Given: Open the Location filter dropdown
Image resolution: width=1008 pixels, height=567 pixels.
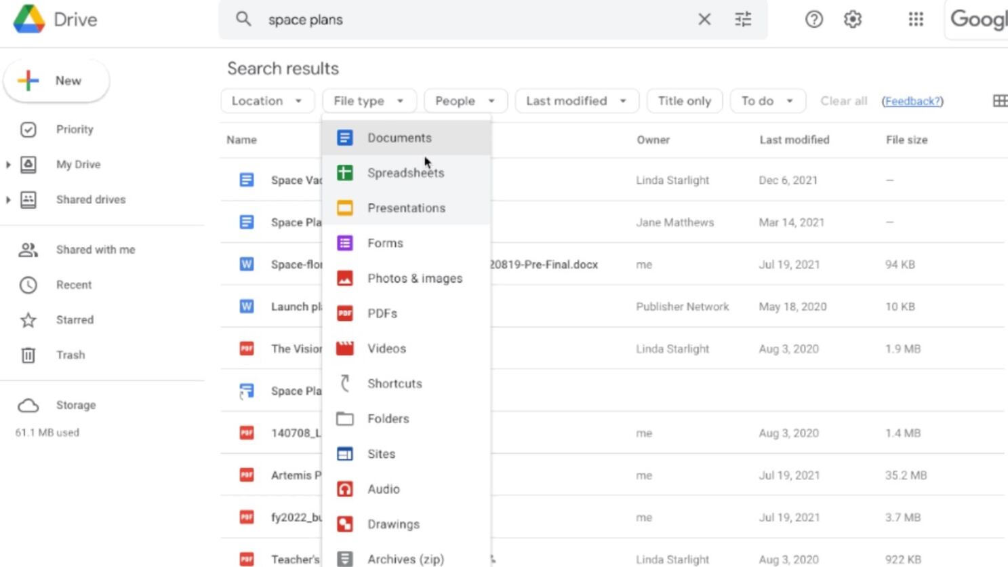Looking at the screenshot, I should click(267, 101).
